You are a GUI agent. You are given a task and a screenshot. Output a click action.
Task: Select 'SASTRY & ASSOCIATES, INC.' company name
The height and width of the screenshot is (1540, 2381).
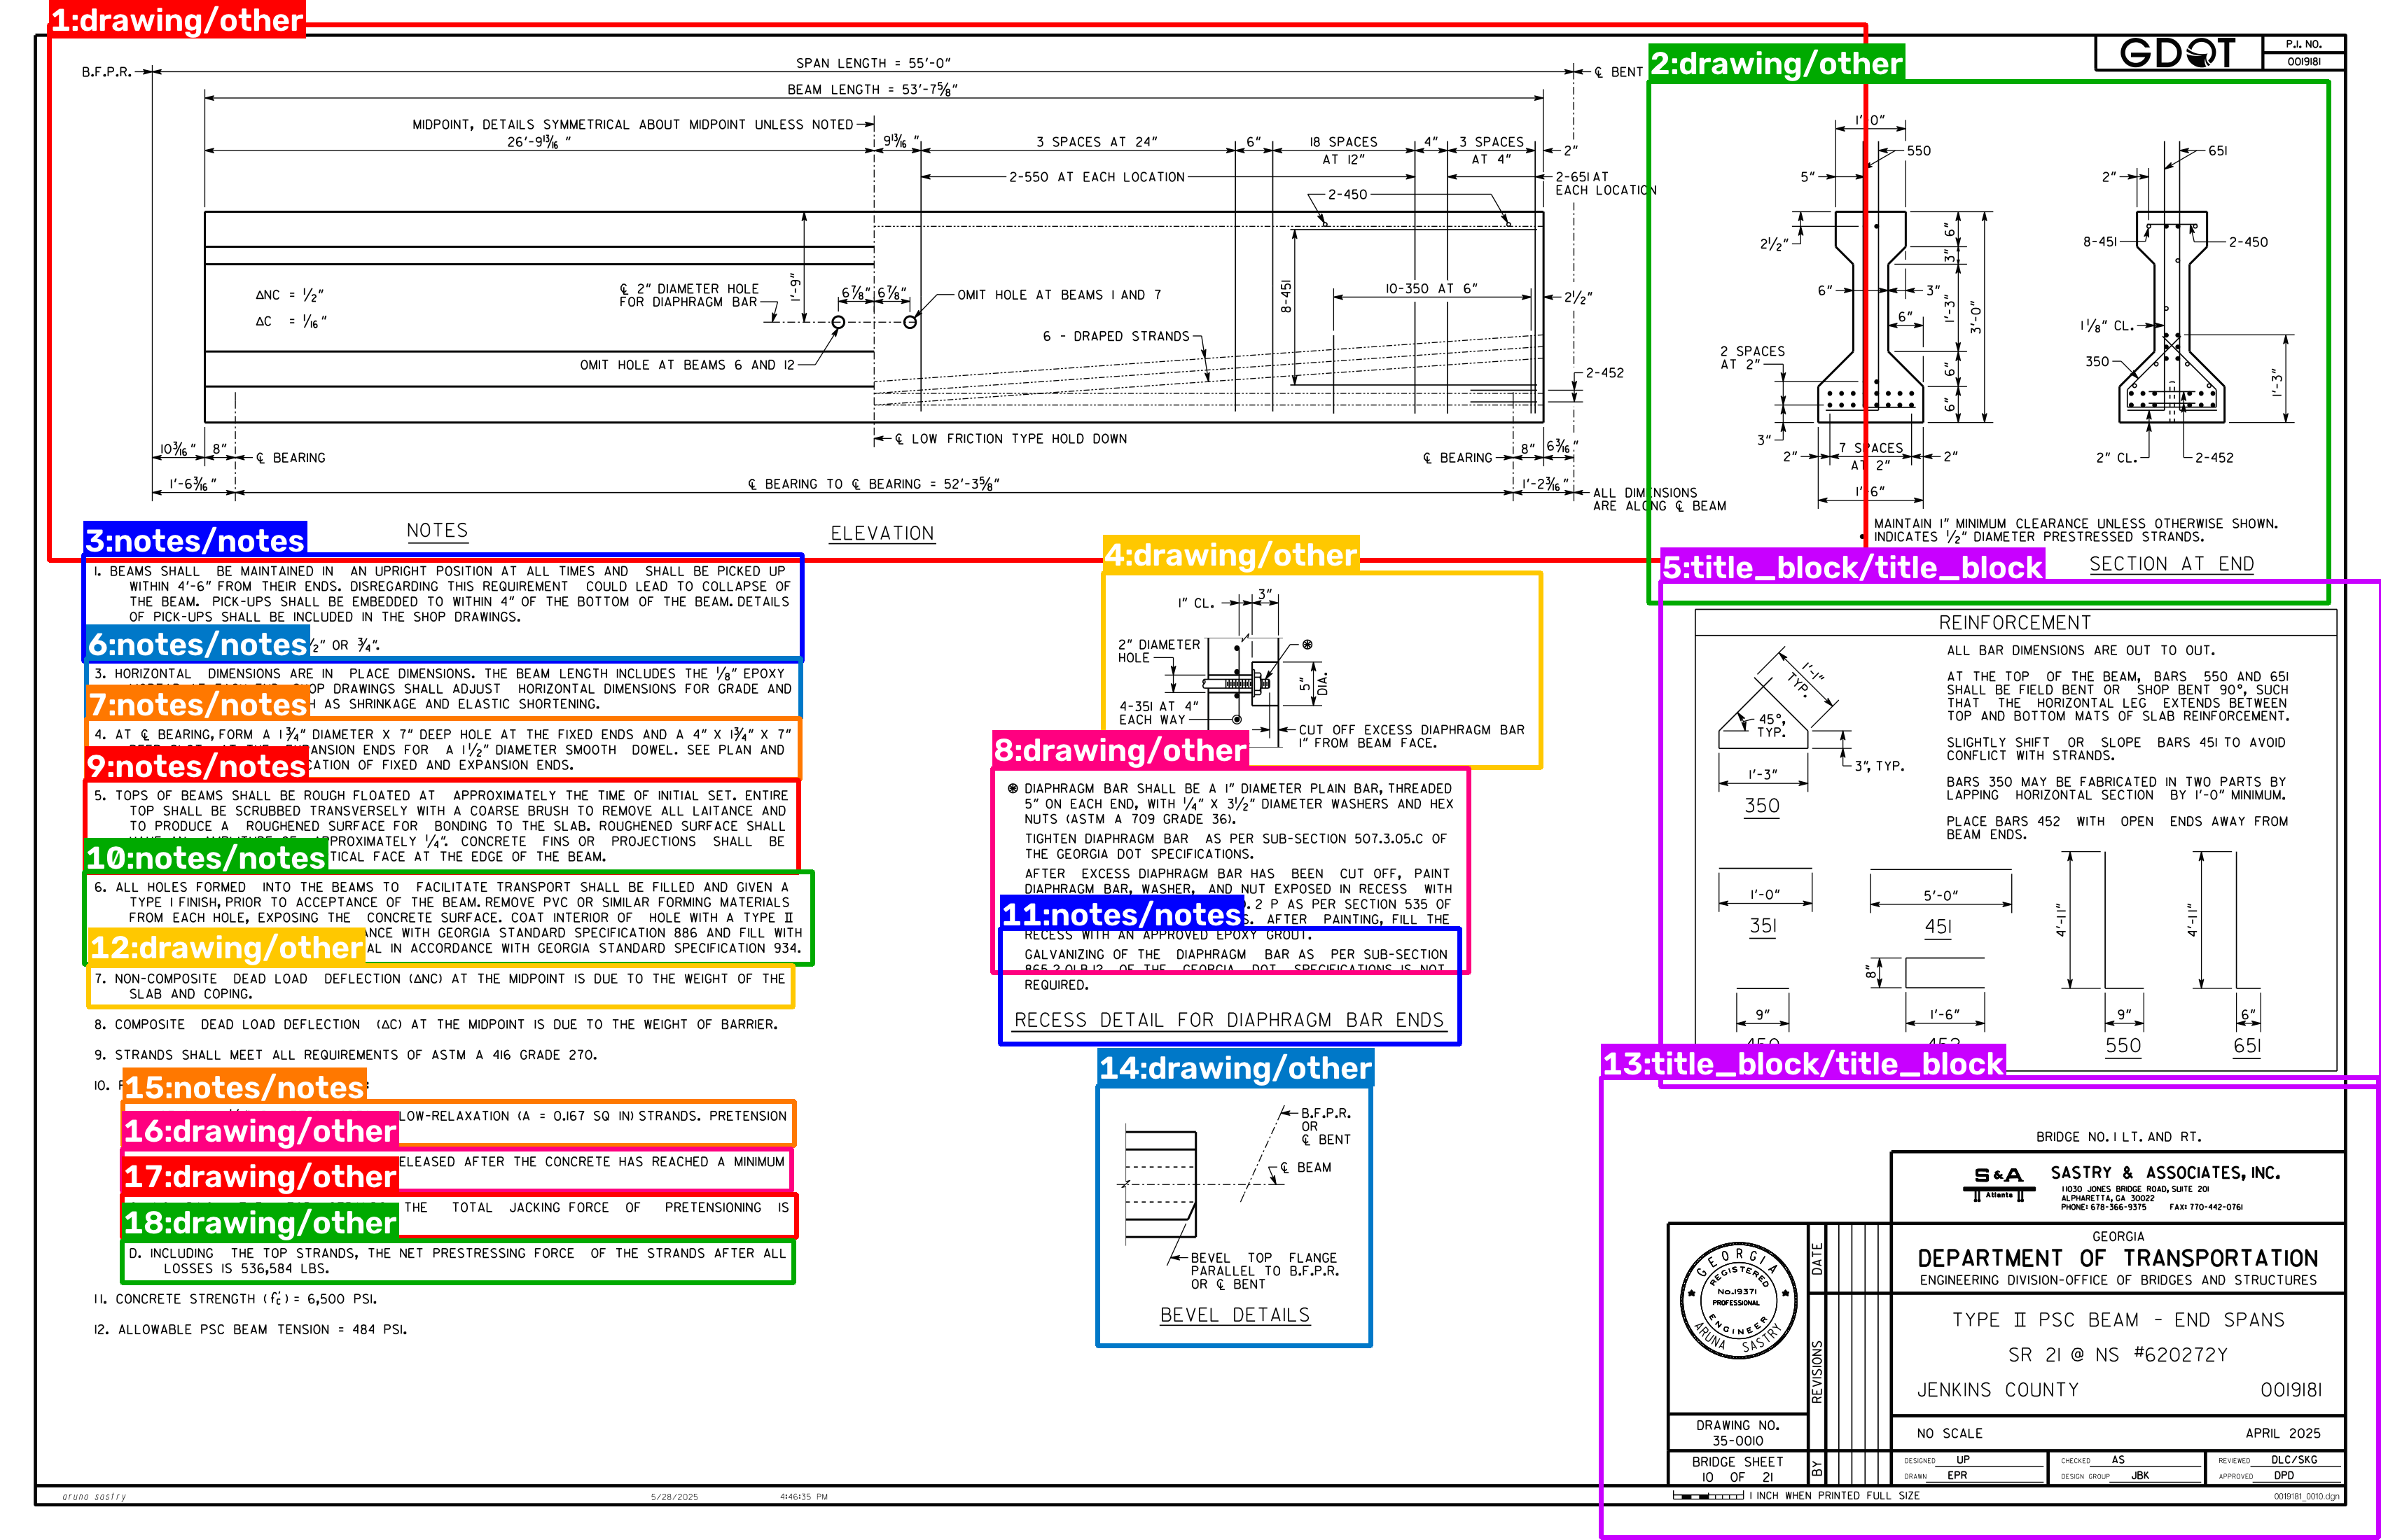[2165, 1173]
